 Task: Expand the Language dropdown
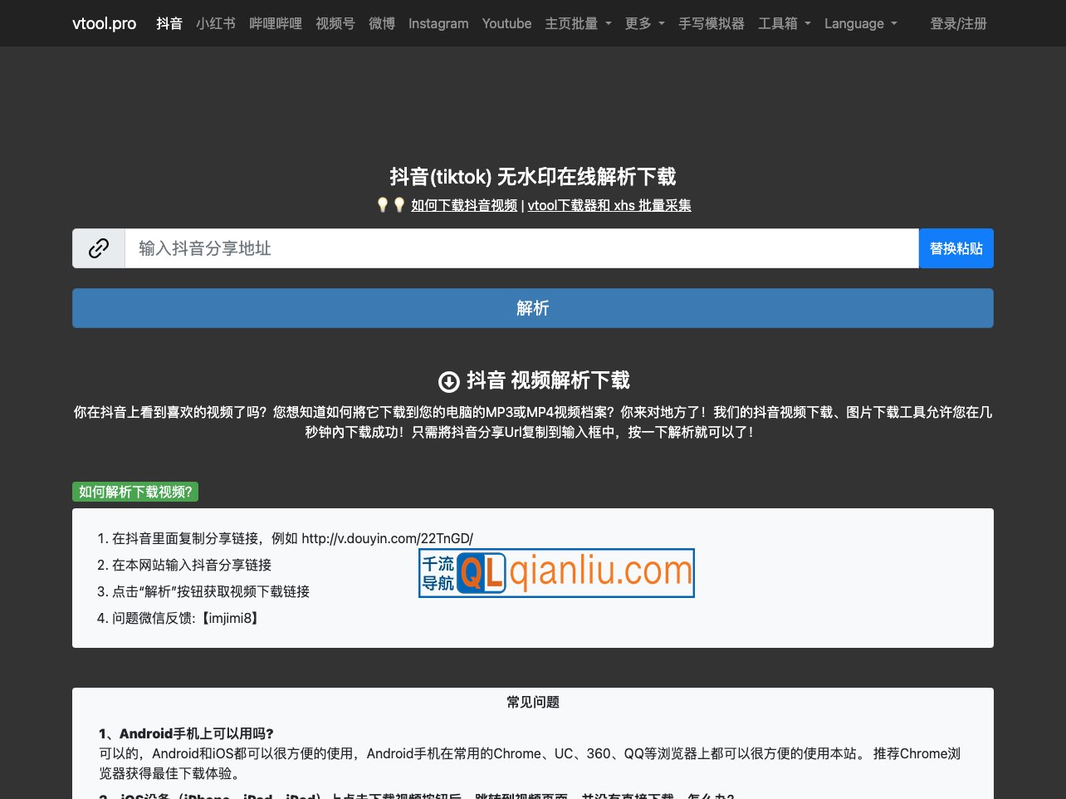[x=861, y=23]
